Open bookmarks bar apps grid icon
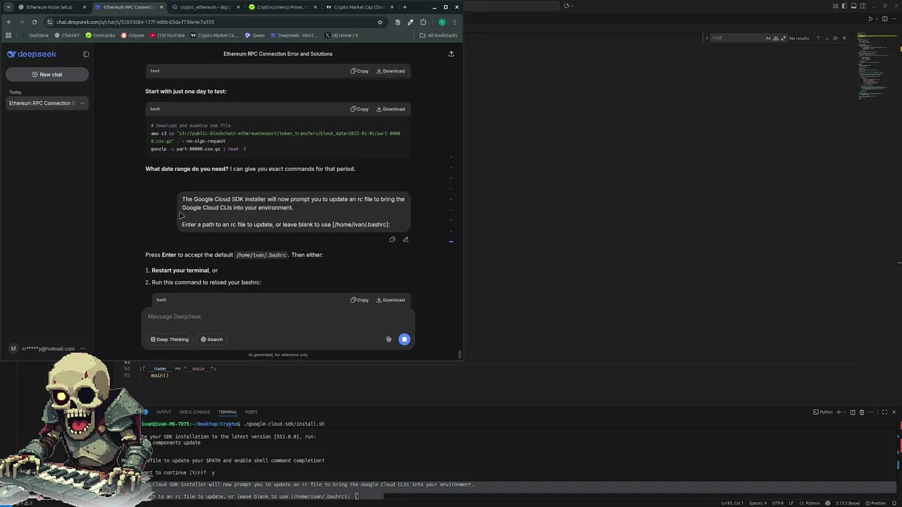Image resolution: width=902 pixels, height=507 pixels. pyautogui.click(x=8, y=35)
